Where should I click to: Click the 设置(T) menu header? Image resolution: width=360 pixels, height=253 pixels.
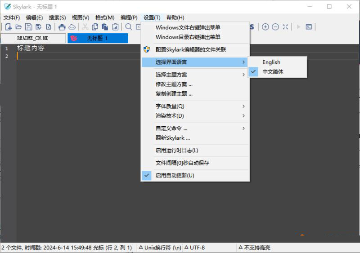[x=152, y=18]
